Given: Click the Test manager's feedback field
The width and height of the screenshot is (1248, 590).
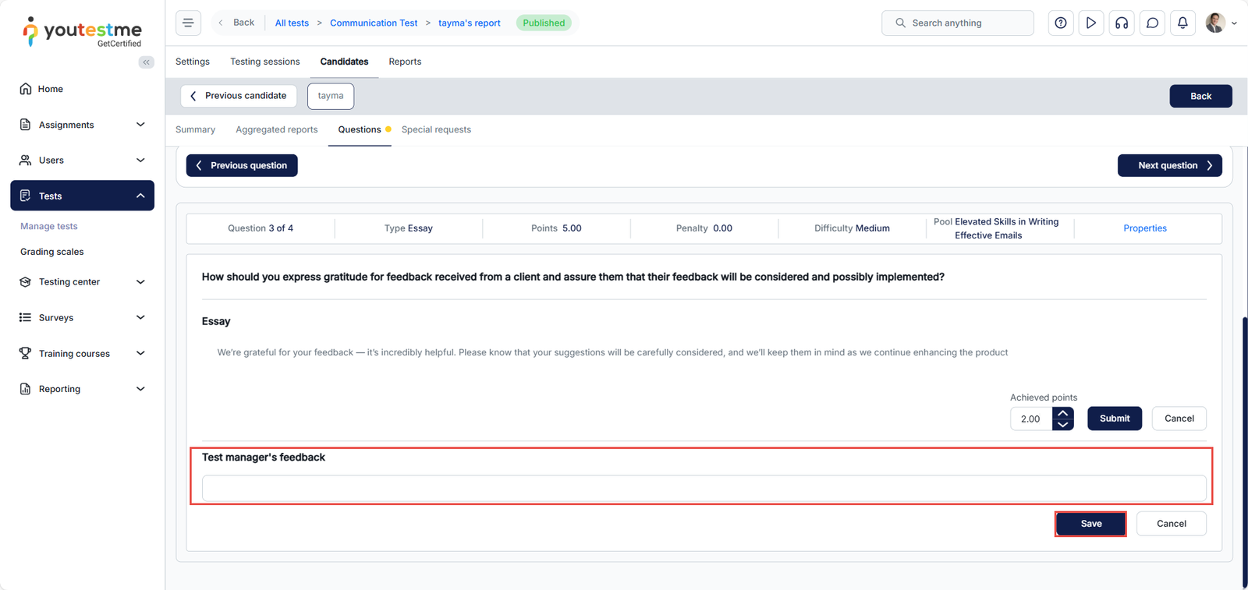Looking at the screenshot, I should pos(704,489).
